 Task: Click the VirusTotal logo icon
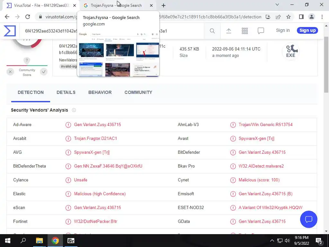pos(10,31)
